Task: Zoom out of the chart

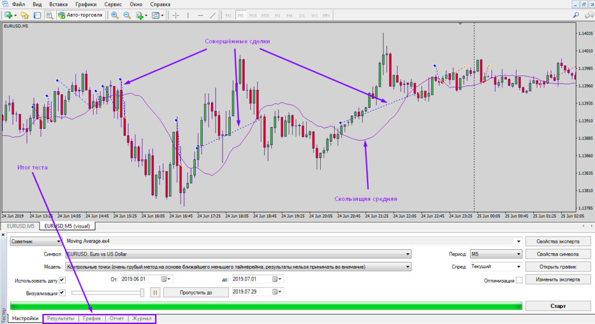Action: (x=127, y=15)
